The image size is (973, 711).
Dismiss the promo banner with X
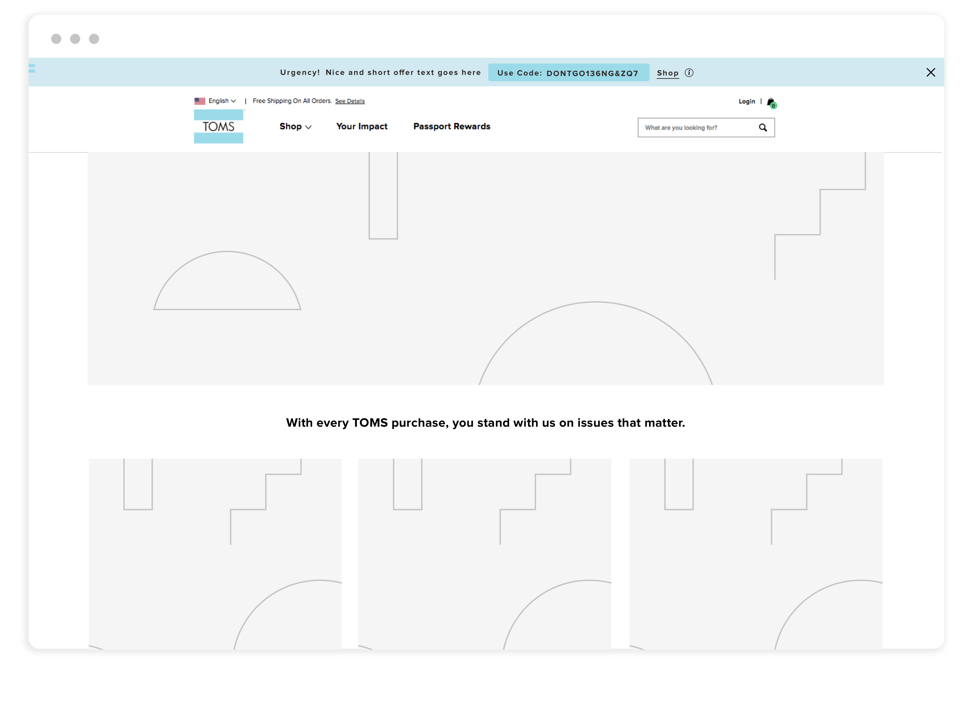(x=930, y=72)
